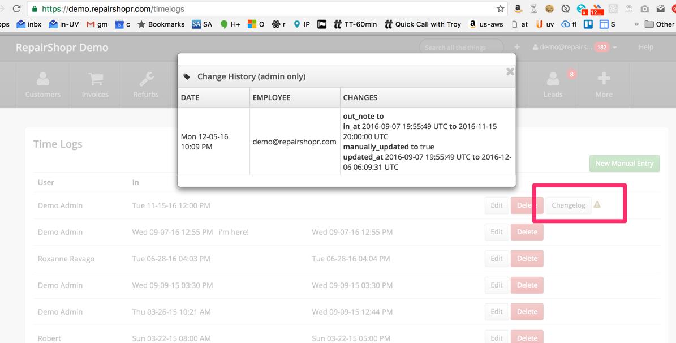Show hidden bookmarks overflow chevron
The image size is (676, 343).
coord(636,24)
